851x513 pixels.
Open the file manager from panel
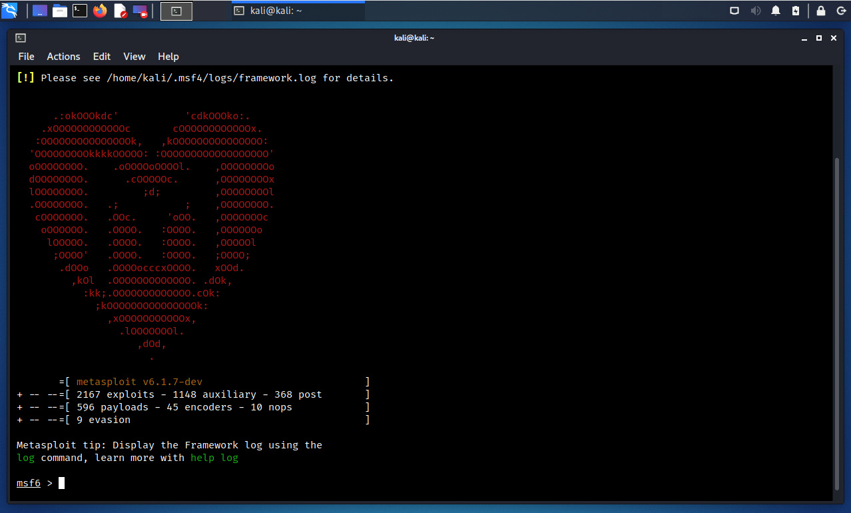pos(60,11)
